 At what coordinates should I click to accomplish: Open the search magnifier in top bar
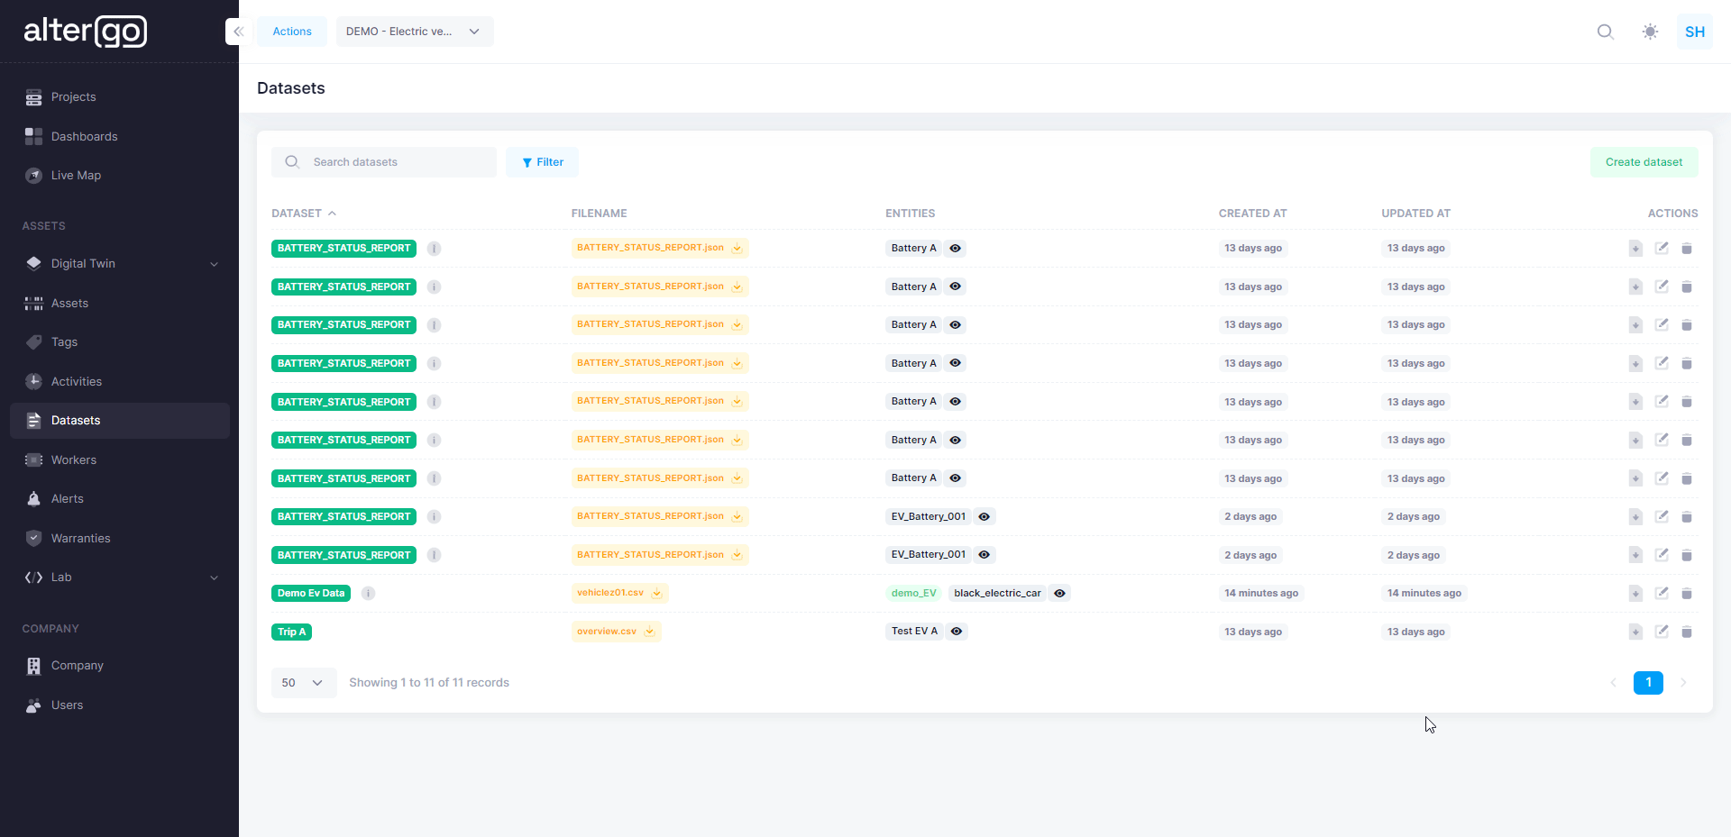(1605, 32)
